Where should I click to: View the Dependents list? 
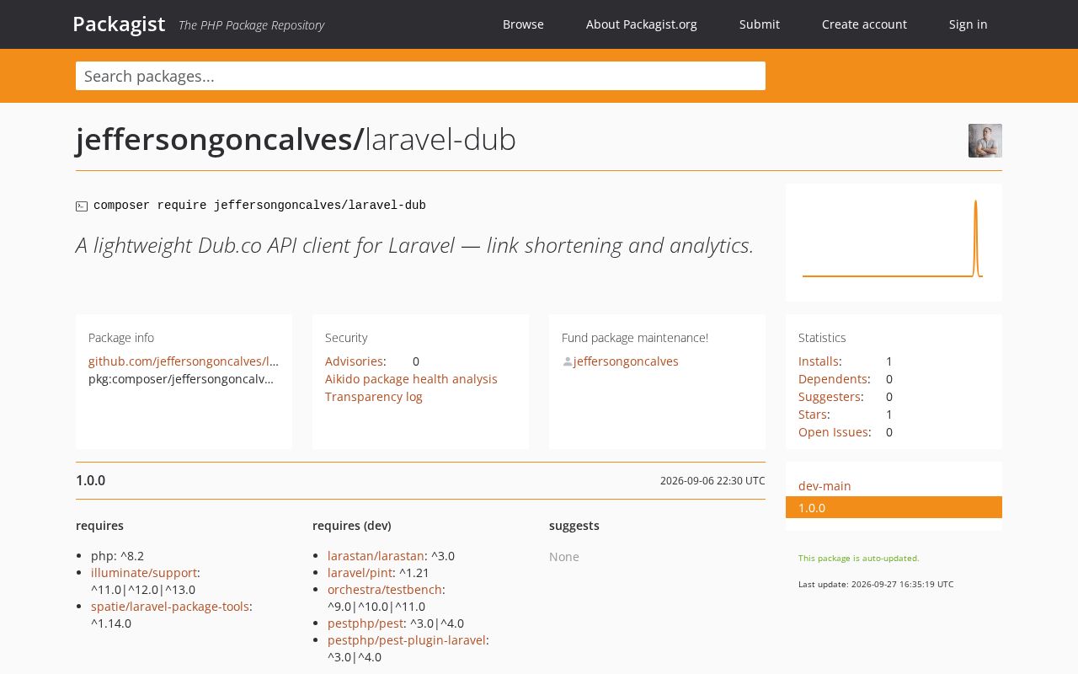click(833, 379)
